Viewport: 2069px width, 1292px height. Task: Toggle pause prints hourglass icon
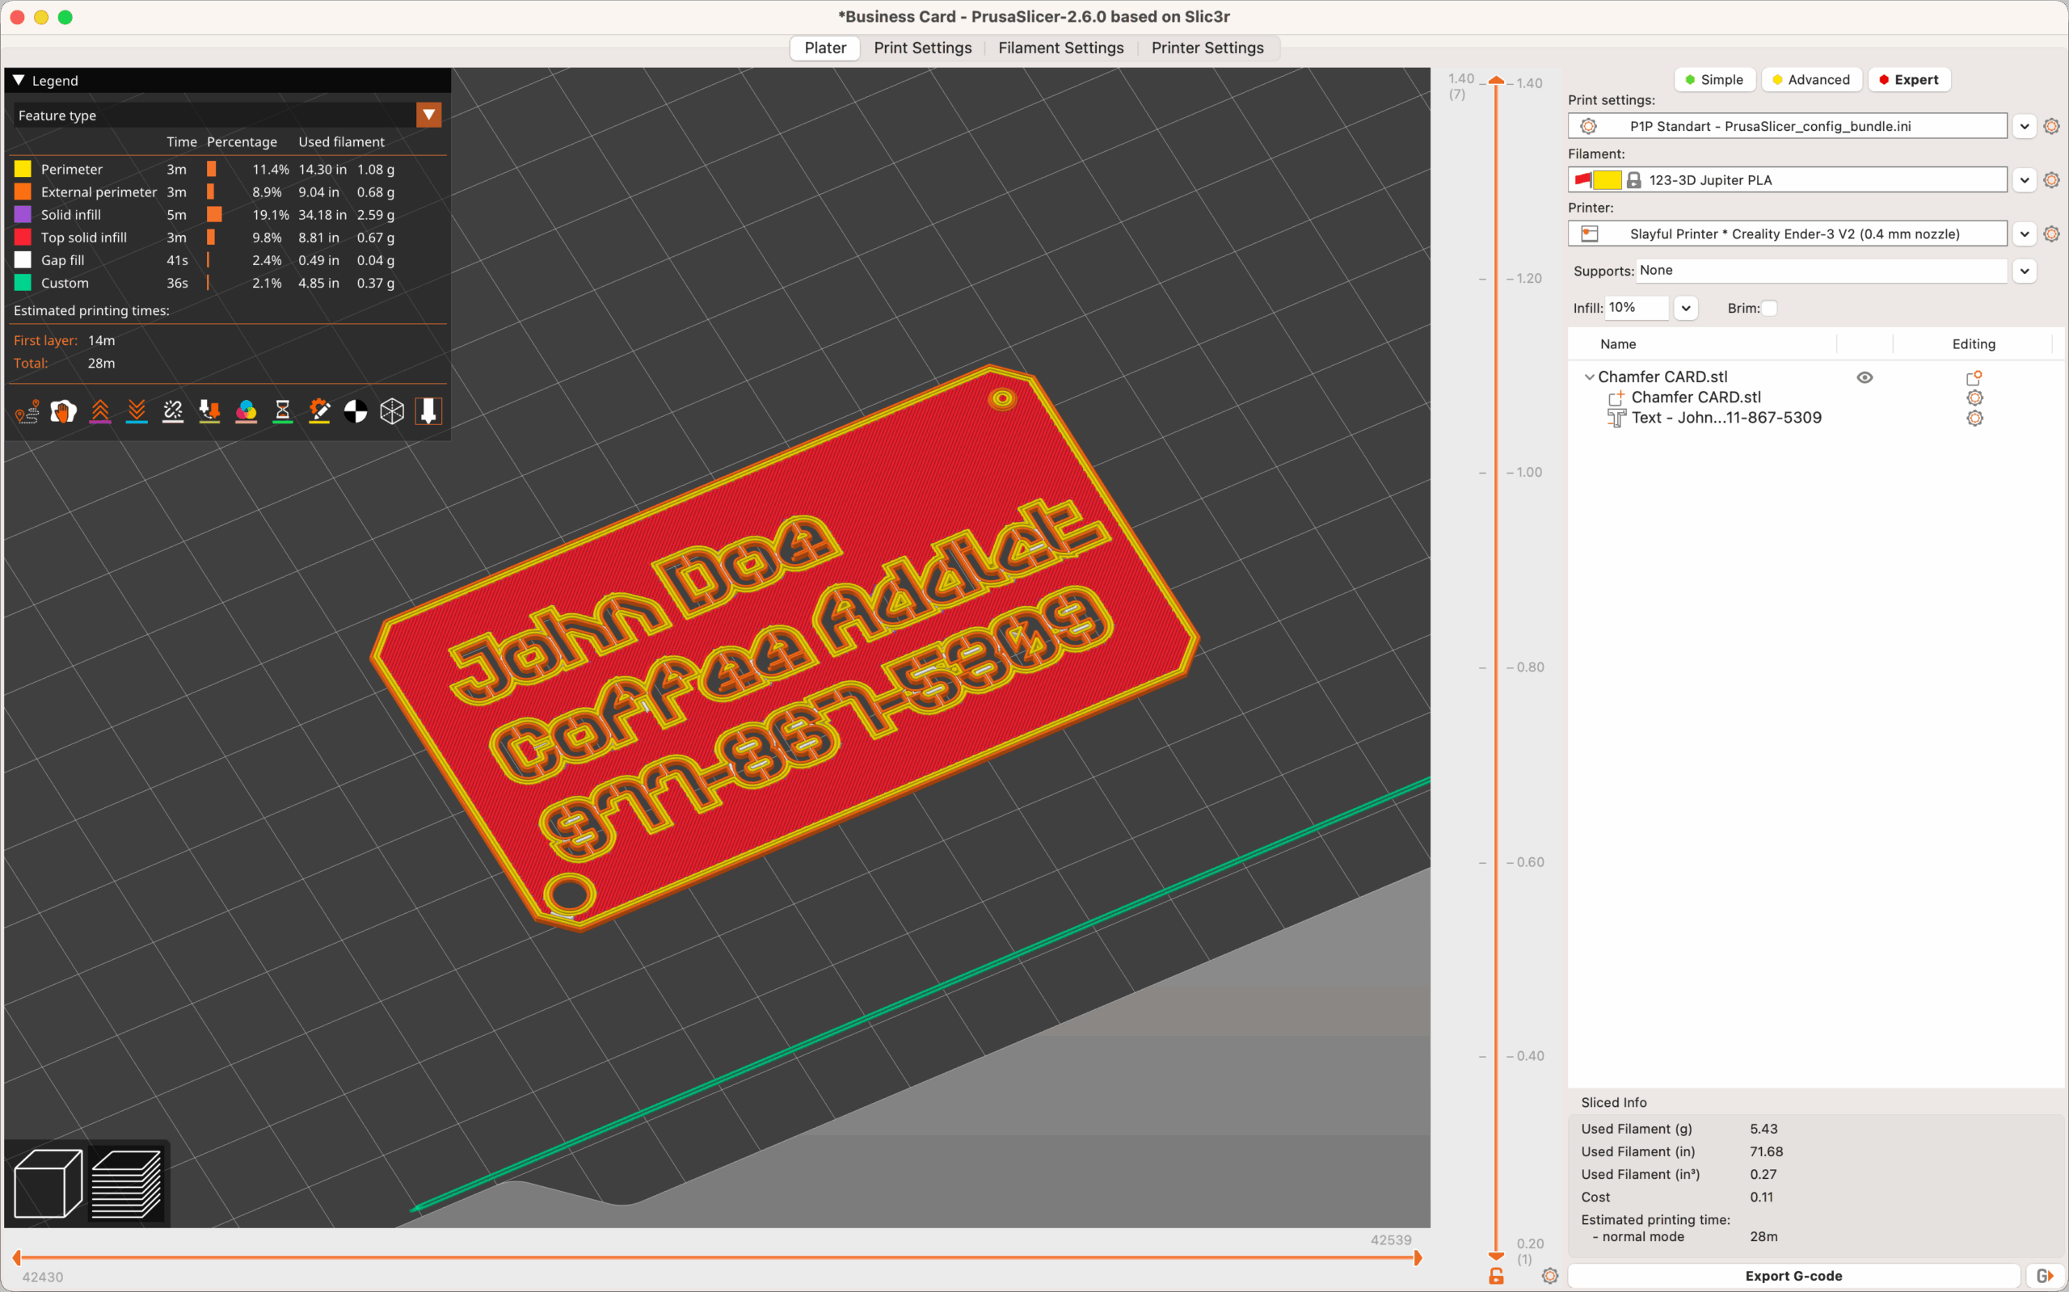click(283, 412)
